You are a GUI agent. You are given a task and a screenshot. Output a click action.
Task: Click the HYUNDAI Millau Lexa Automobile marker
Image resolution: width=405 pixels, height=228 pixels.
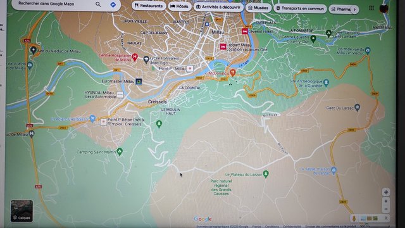point(120,94)
